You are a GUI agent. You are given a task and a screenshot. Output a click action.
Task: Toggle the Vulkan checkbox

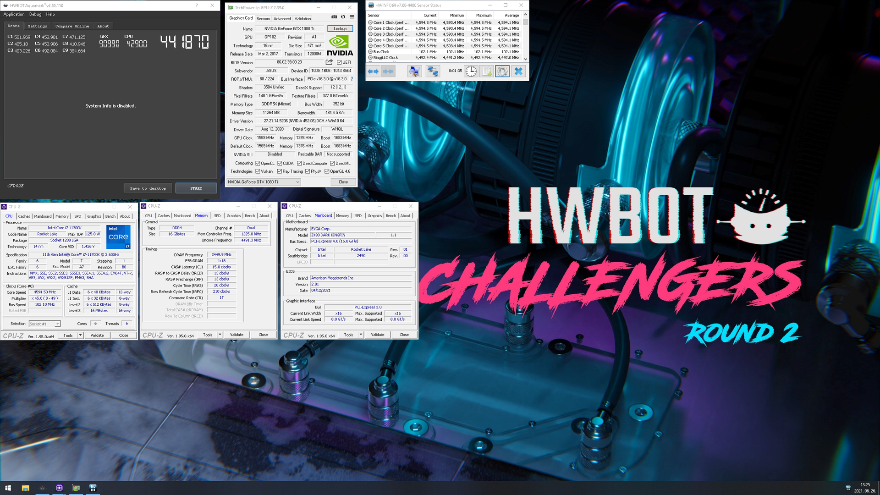coord(258,171)
